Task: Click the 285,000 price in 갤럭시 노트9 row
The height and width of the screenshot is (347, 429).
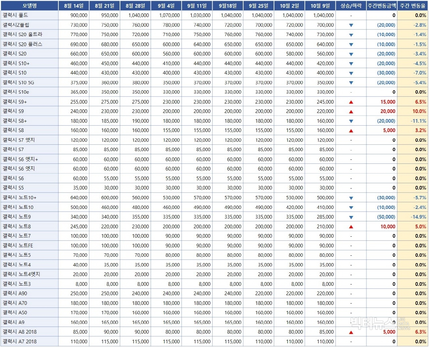Action: (x=325, y=217)
